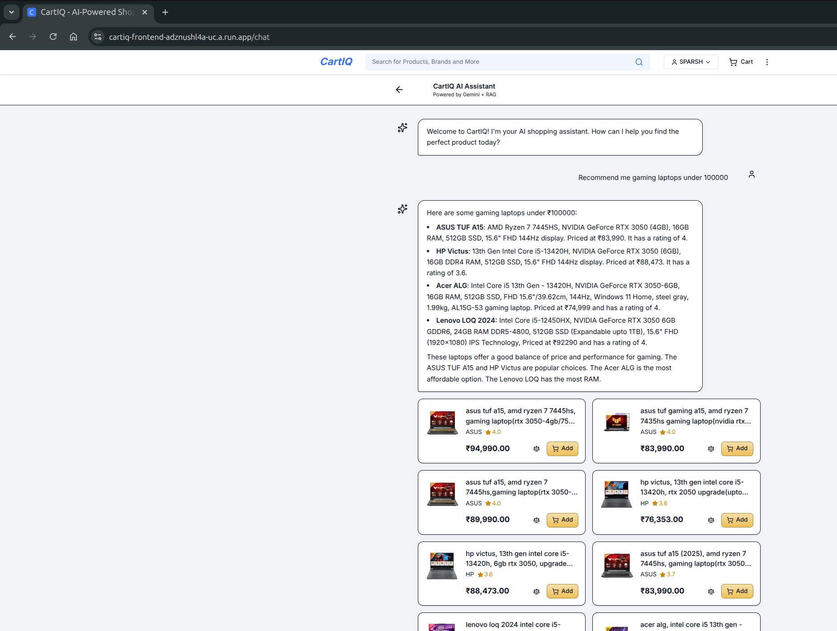Close the CartIQ browser tab

tap(145, 12)
